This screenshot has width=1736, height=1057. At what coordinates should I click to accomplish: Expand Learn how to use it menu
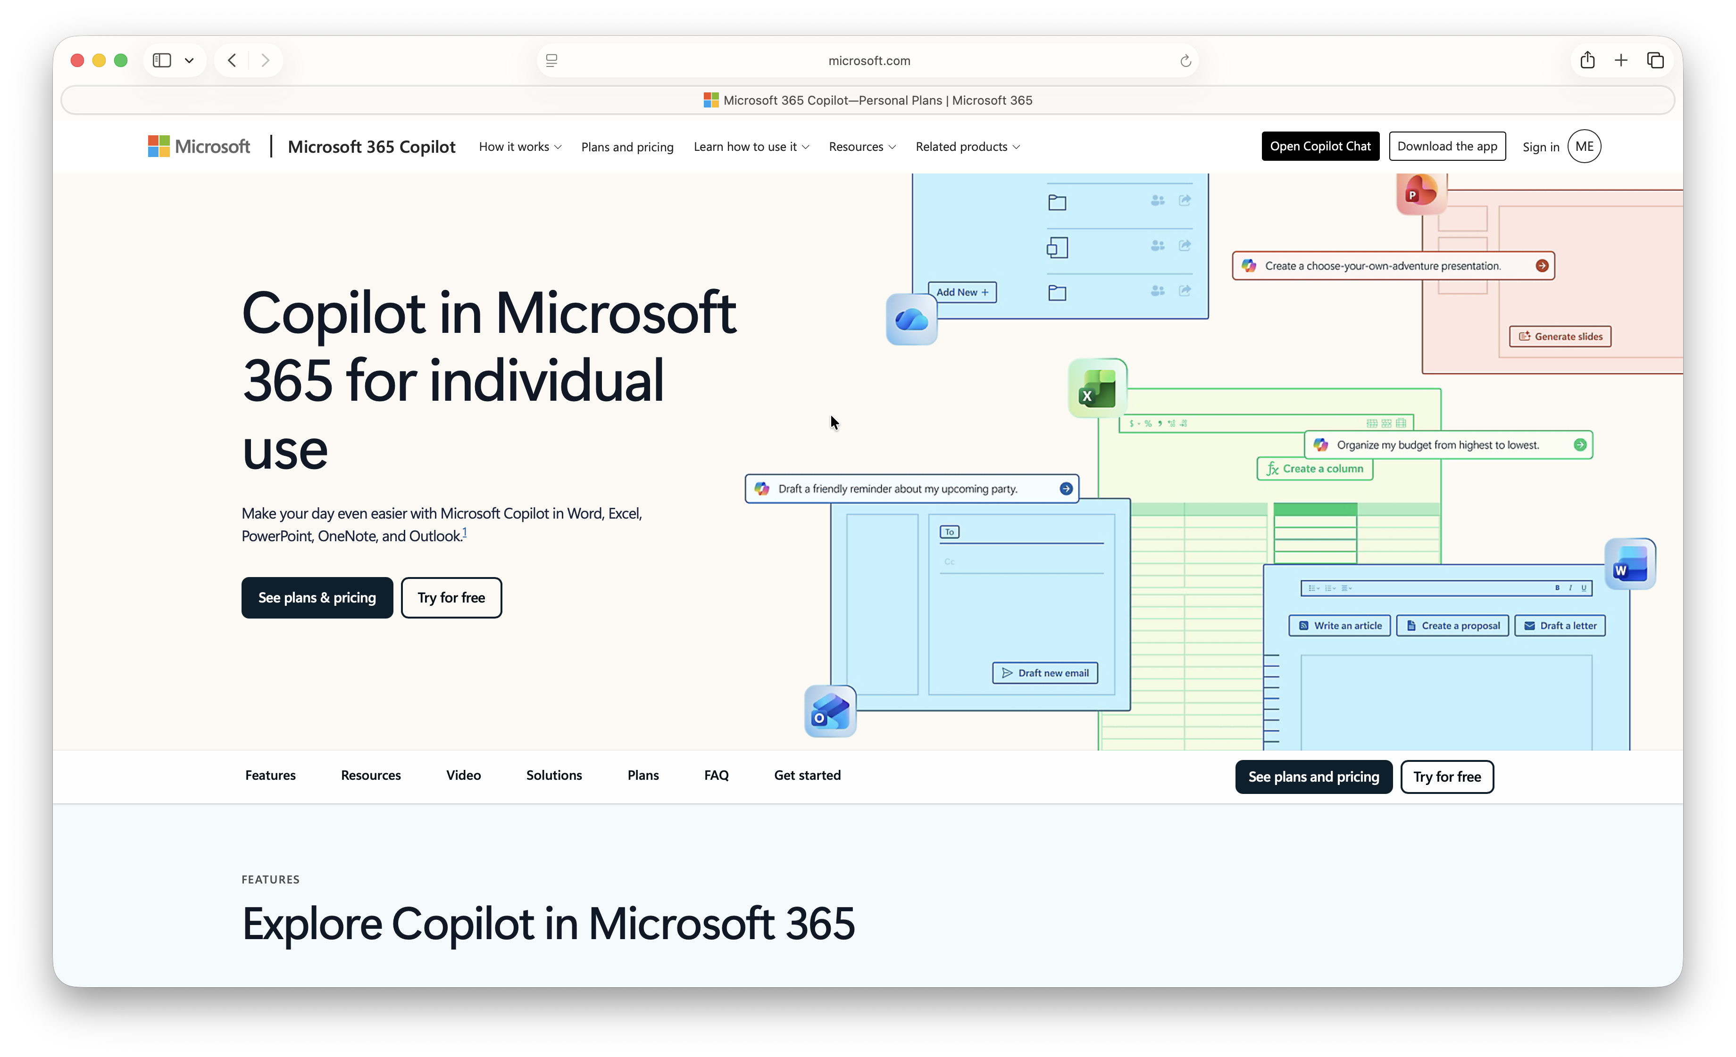point(751,147)
